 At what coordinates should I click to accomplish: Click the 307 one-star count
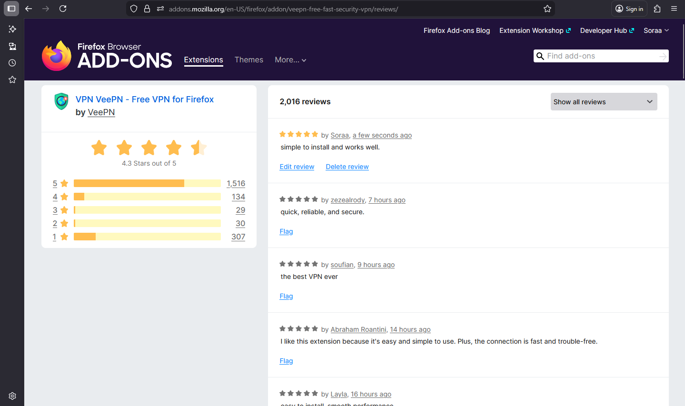pyautogui.click(x=238, y=237)
